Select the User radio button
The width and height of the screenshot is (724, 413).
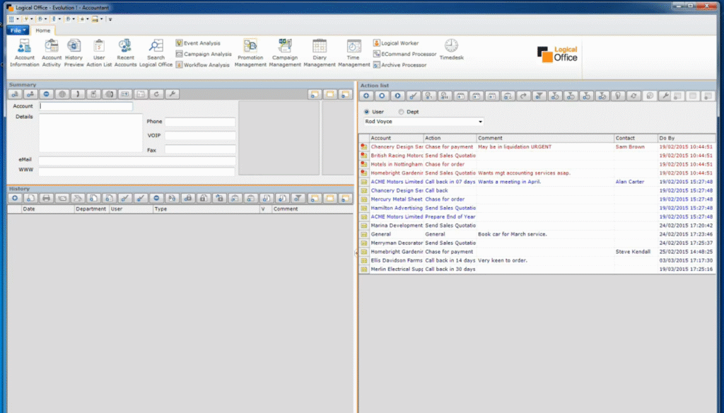coord(367,112)
